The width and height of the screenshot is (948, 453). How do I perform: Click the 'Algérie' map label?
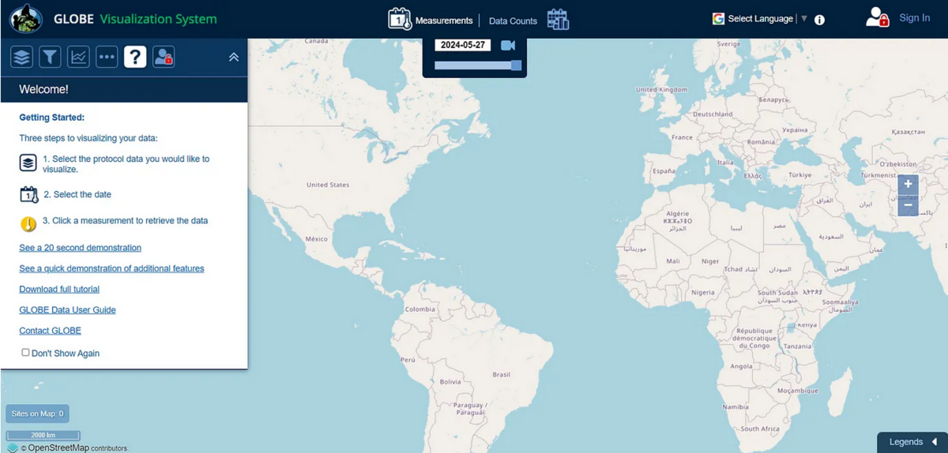click(x=678, y=214)
